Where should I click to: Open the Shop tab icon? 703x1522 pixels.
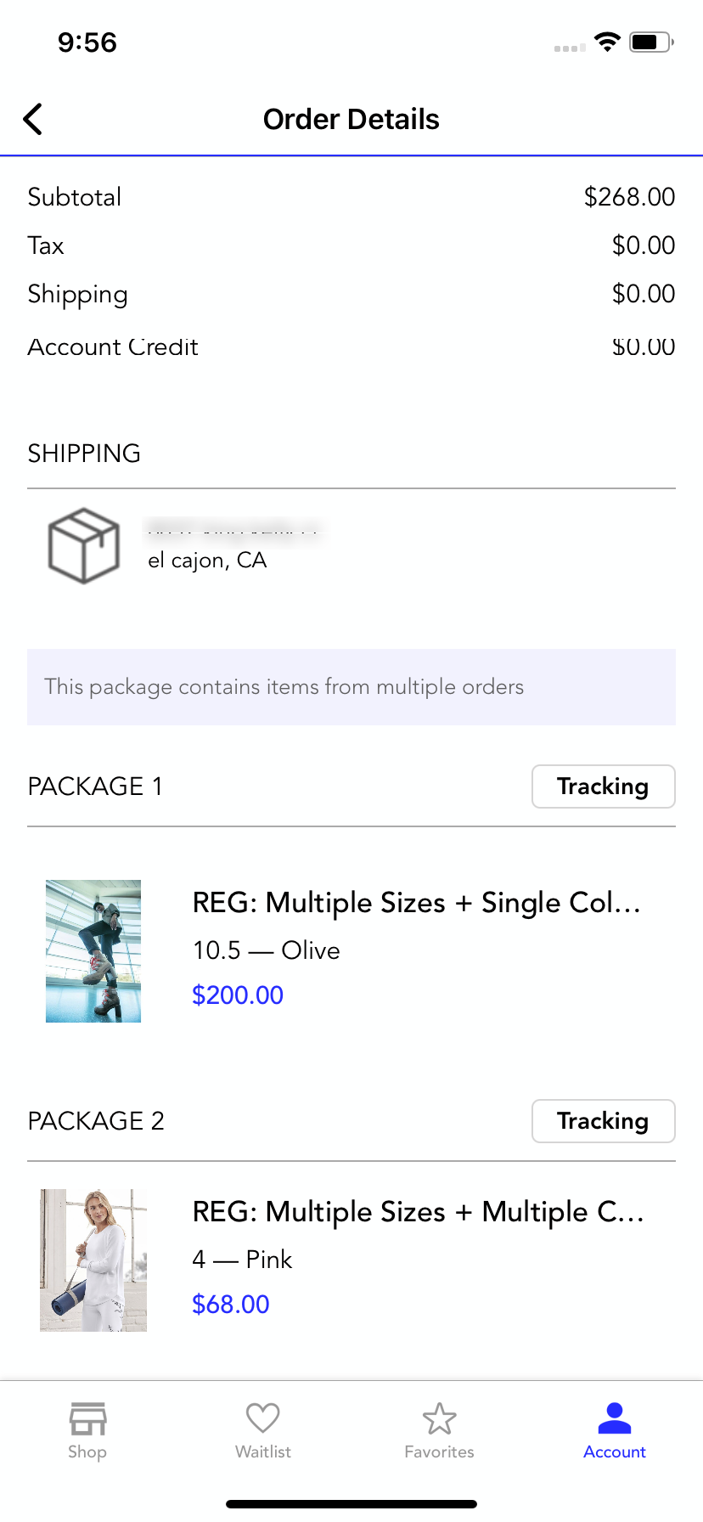pyautogui.click(x=87, y=1418)
